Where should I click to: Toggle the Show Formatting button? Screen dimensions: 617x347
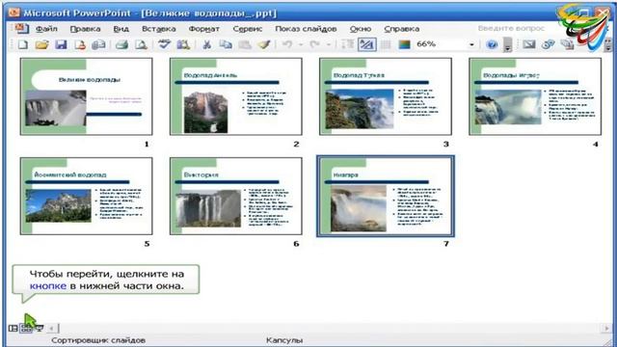coord(366,44)
